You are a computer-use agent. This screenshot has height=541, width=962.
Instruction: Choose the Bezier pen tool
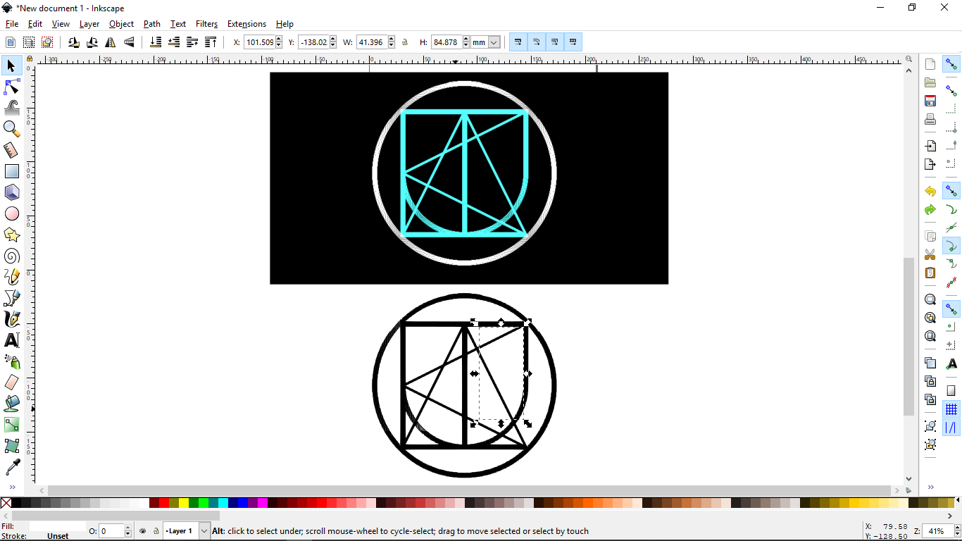[12, 298]
